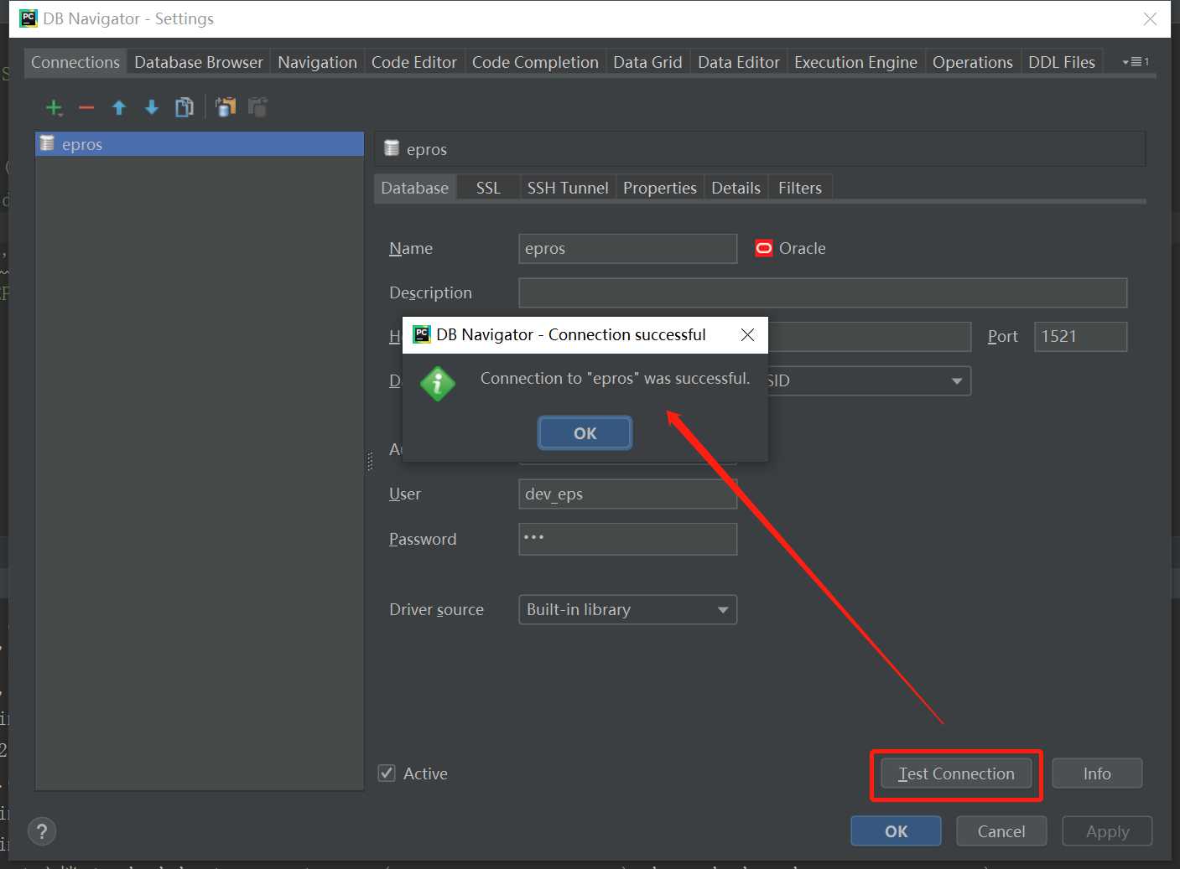Image resolution: width=1180 pixels, height=869 pixels.
Task: Click the Name field containing epros
Action: (x=628, y=249)
